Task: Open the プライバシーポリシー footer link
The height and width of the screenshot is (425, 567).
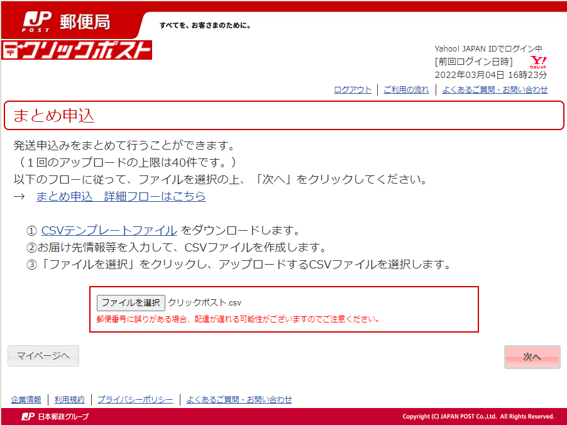Action: pyautogui.click(x=135, y=399)
